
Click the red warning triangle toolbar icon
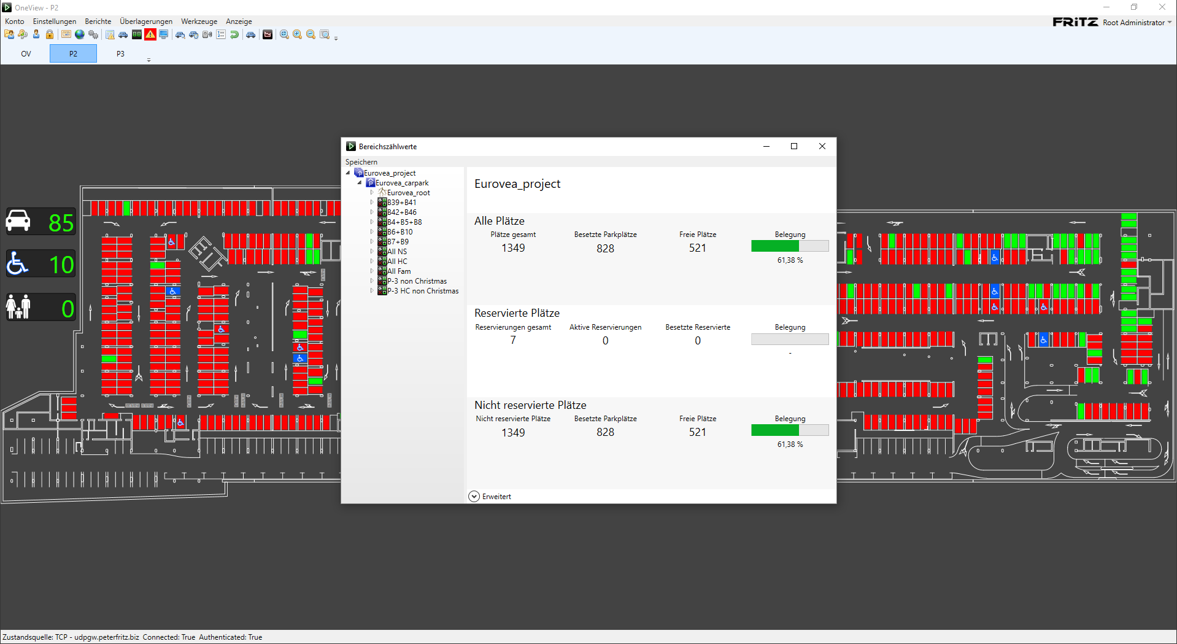click(x=150, y=34)
